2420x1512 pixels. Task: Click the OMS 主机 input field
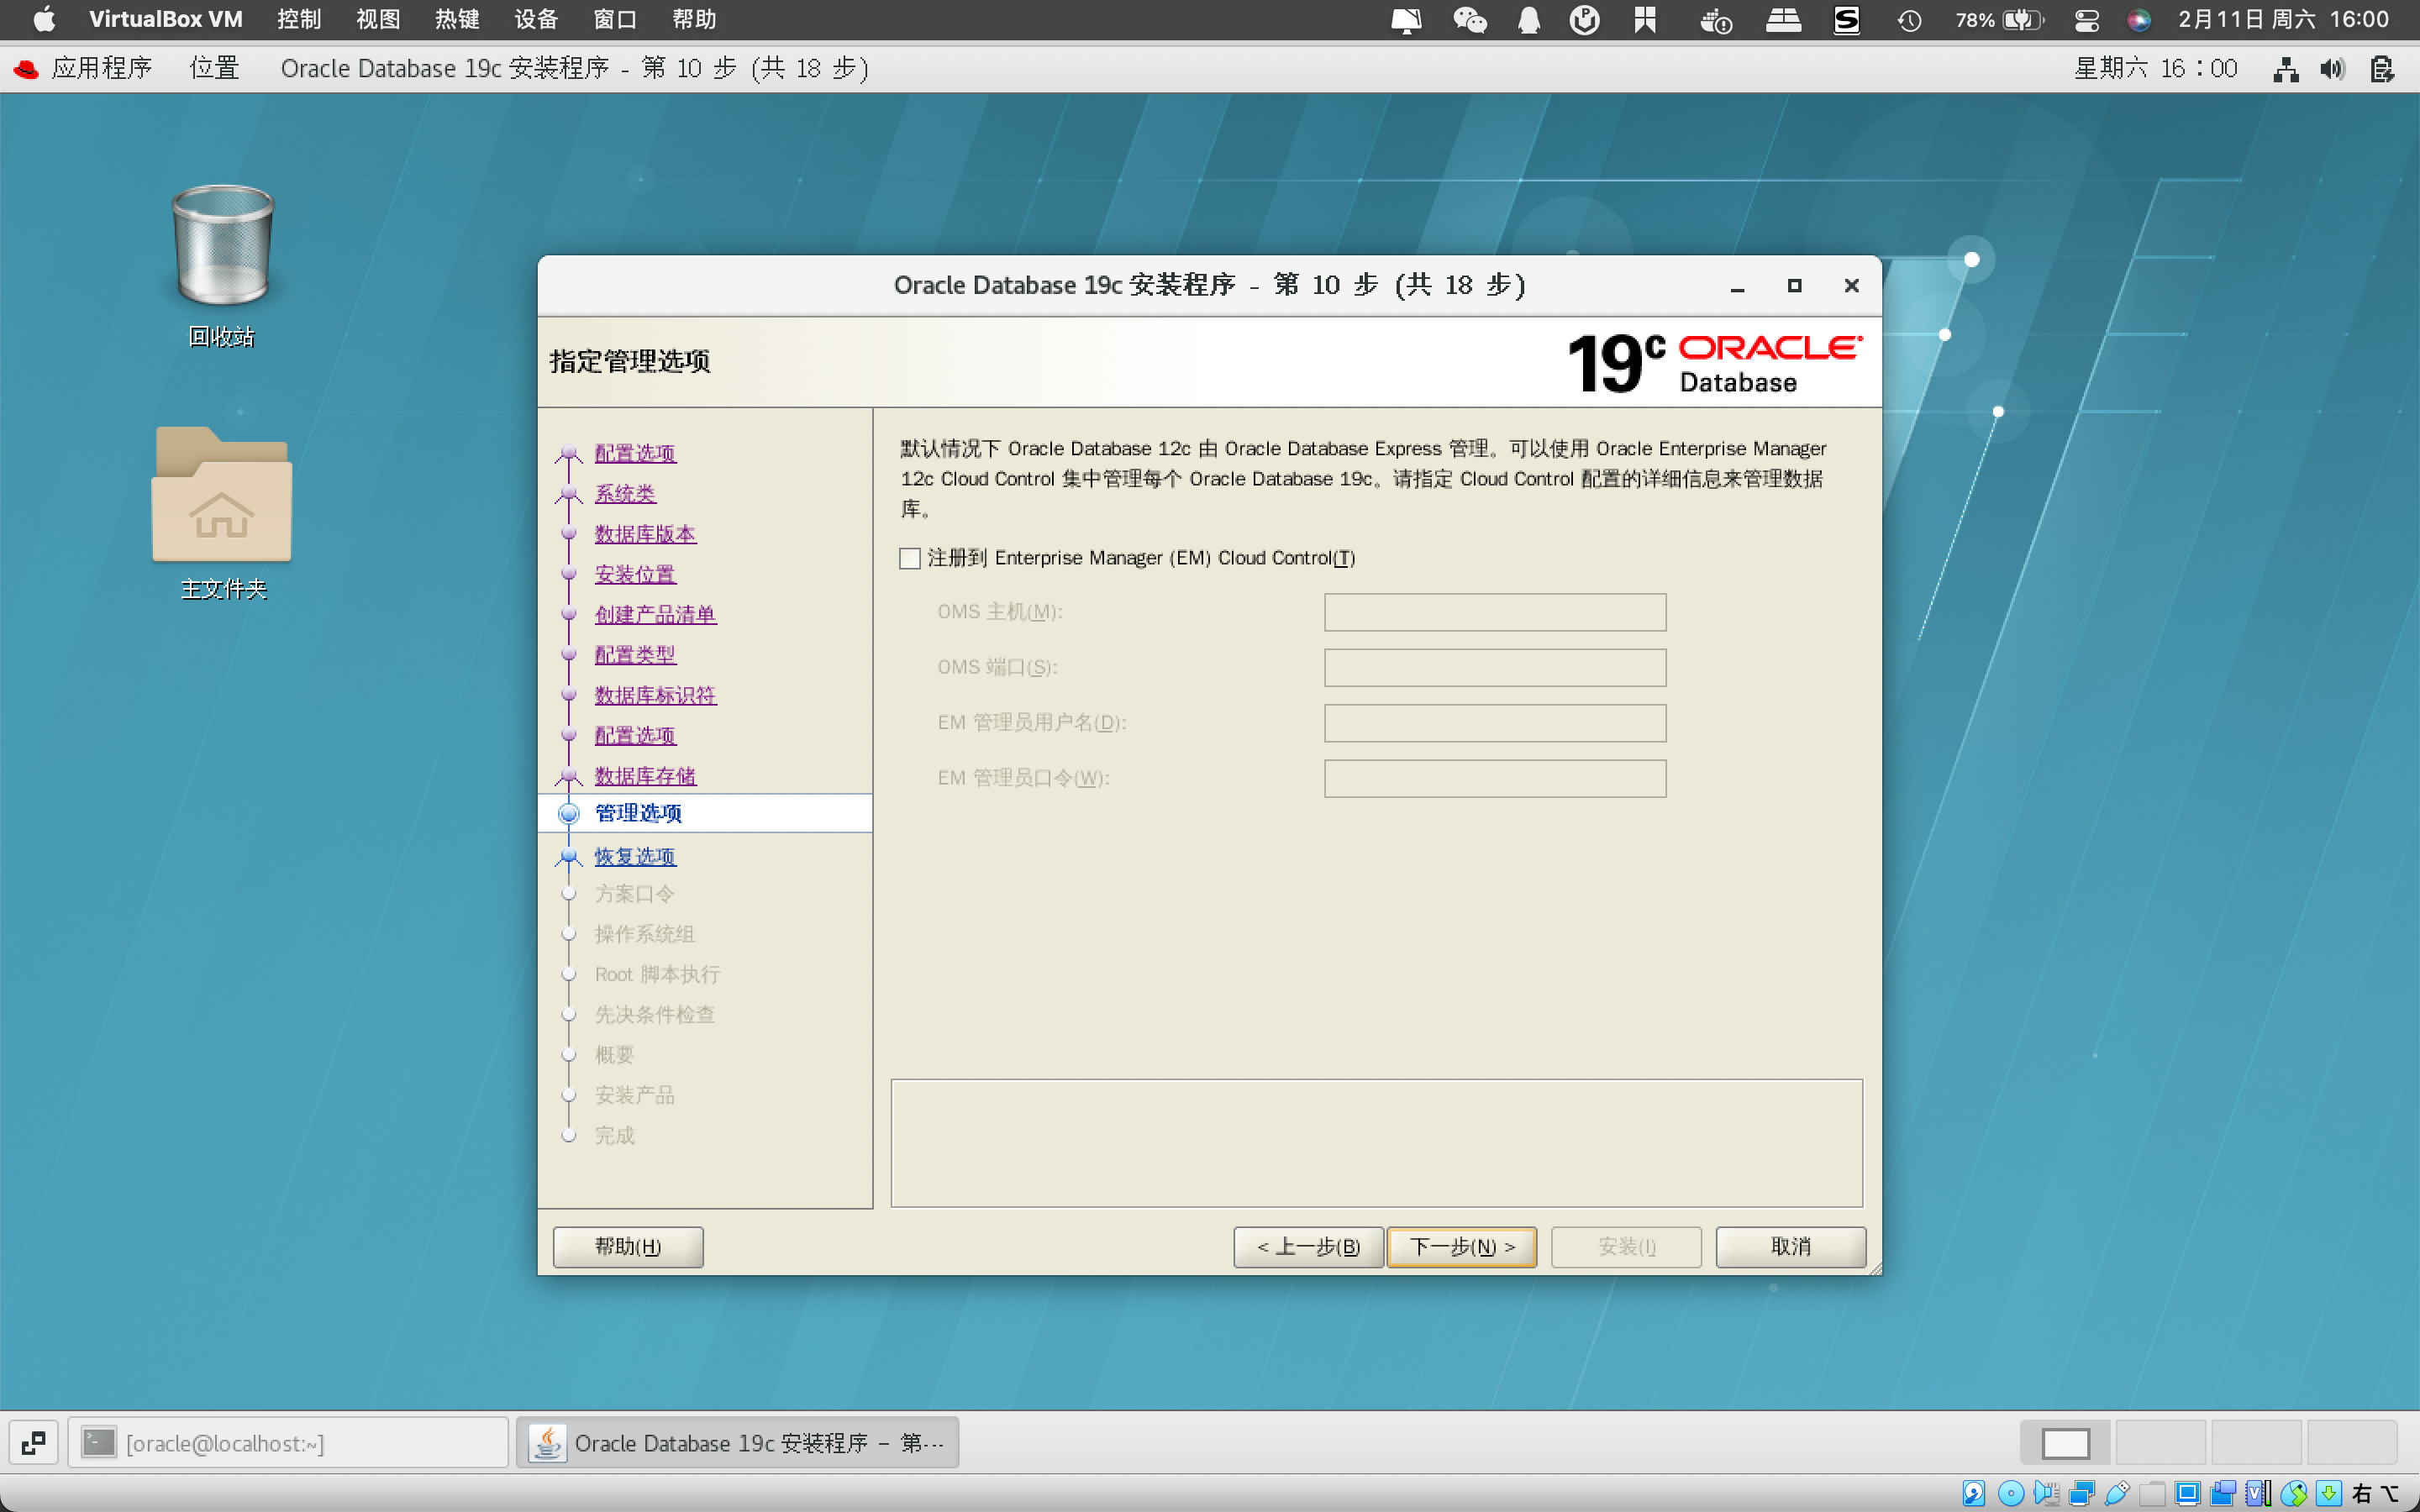pos(1495,612)
